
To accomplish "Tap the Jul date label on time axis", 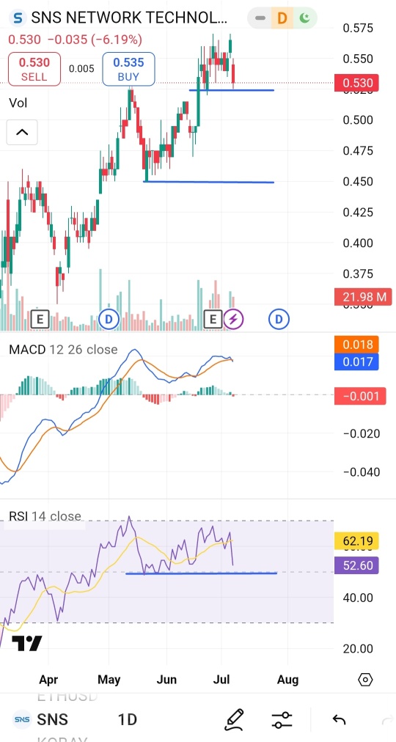I will click(x=221, y=680).
